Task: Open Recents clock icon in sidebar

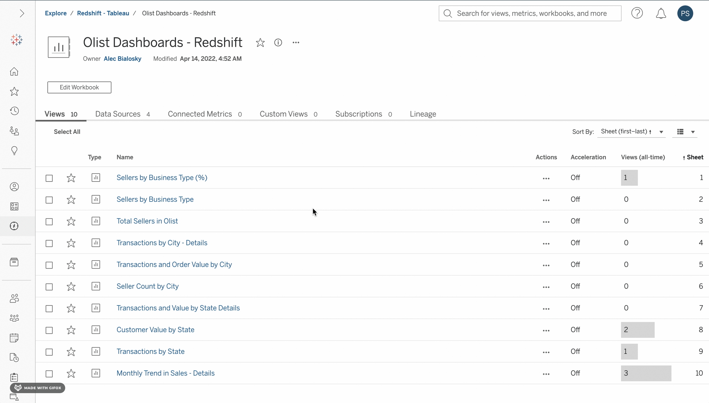Action: click(14, 111)
